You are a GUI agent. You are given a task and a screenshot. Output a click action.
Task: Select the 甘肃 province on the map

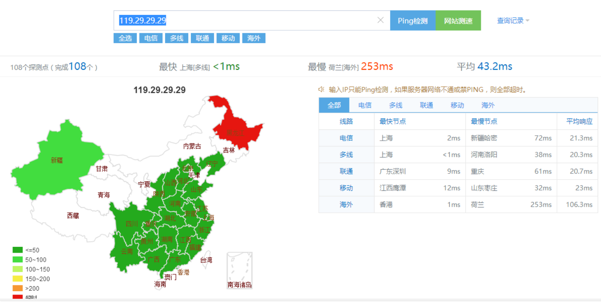[x=102, y=169]
